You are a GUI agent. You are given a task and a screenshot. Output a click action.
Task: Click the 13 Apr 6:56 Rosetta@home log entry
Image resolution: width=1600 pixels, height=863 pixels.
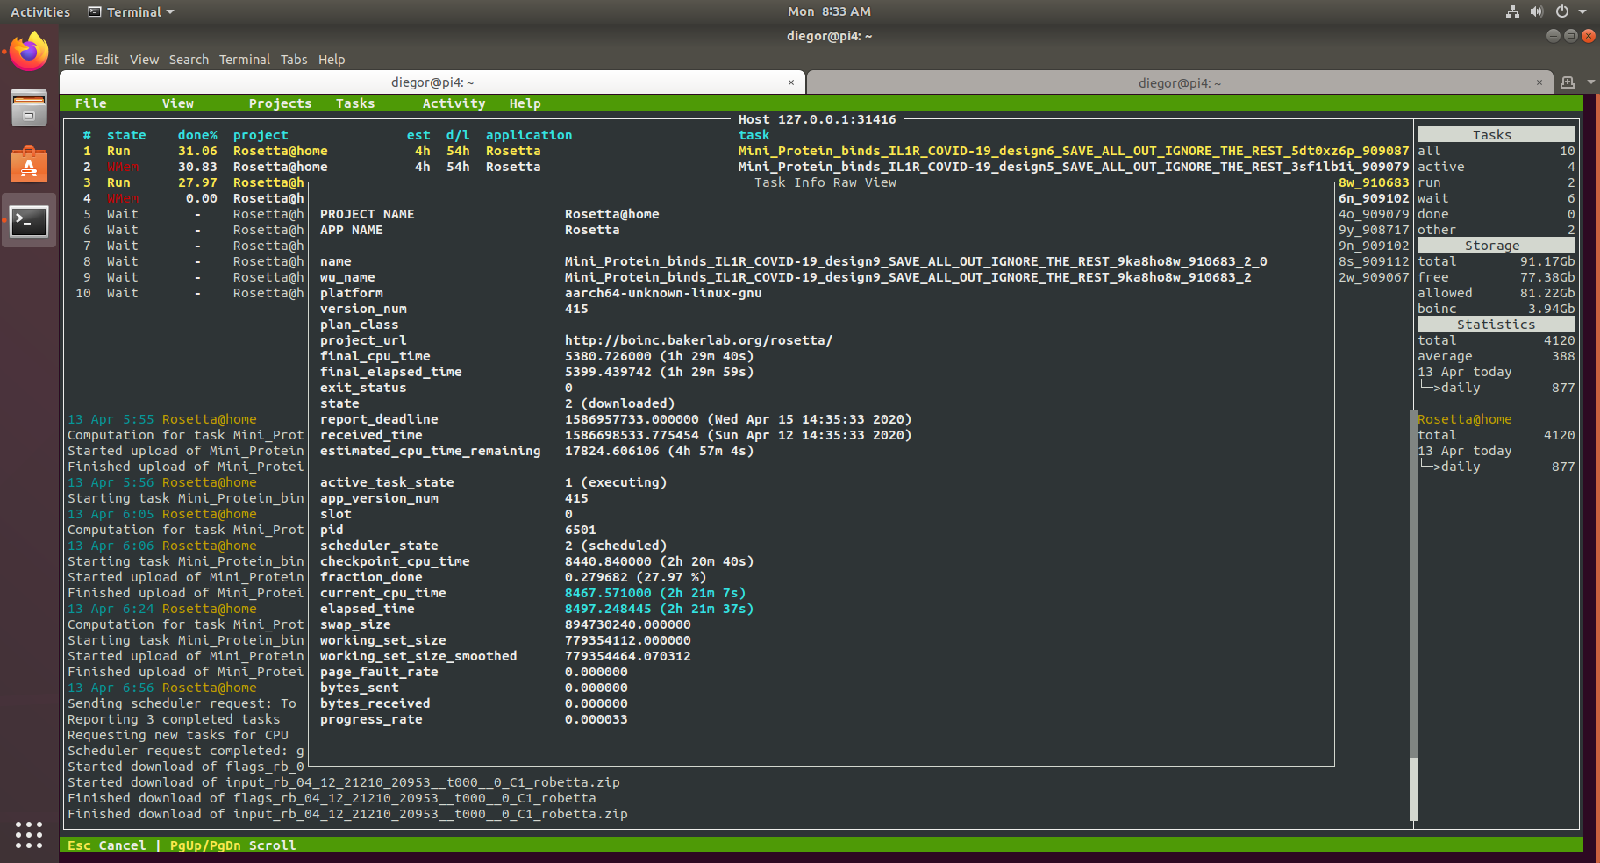(x=161, y=688)
